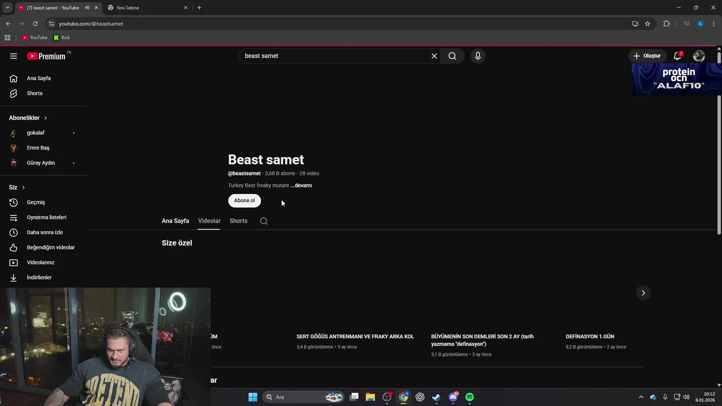Open File Explorer from the taskbar

click(370, 397)
